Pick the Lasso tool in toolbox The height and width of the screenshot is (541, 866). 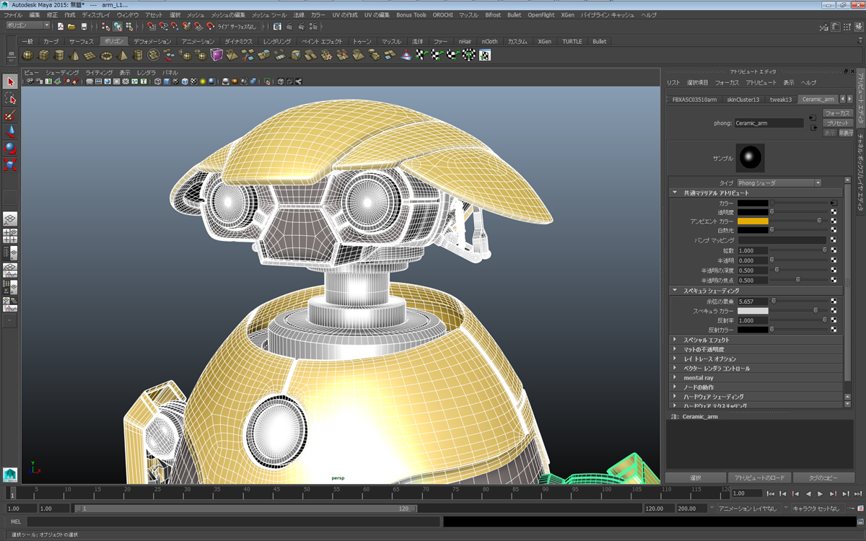click(10, 99)
